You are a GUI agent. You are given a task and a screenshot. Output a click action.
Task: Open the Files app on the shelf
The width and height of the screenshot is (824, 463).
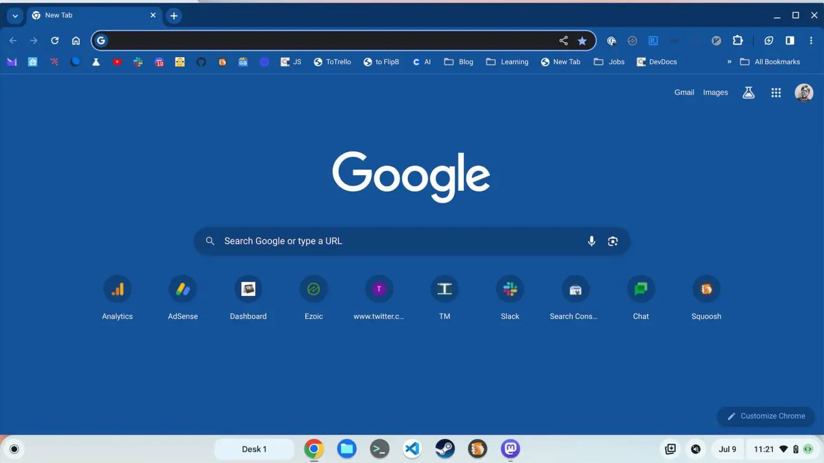(x=347, y=449)
